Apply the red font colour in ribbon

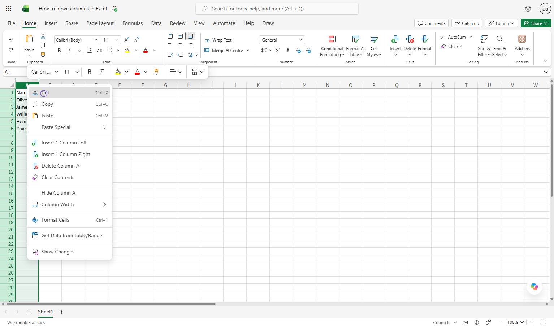click(146, 50)
